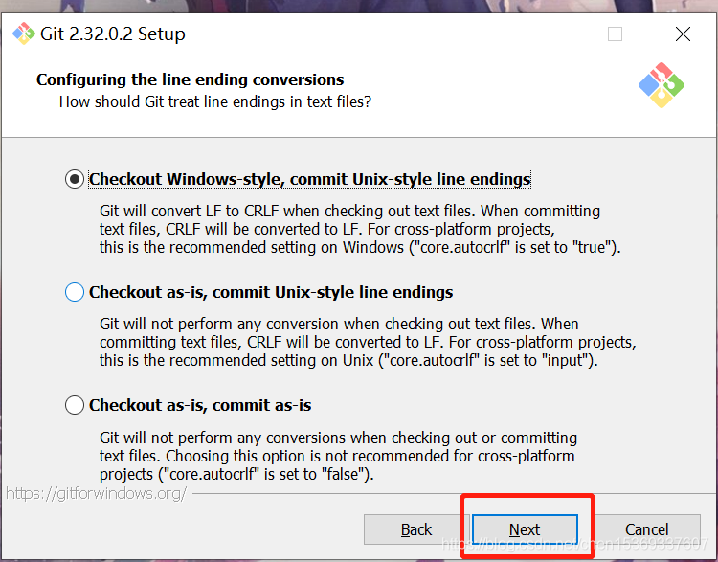Click the description mentioning core.autocrlf set to "input"
Screen dimensions: 718x562
(x=367, y=342)
